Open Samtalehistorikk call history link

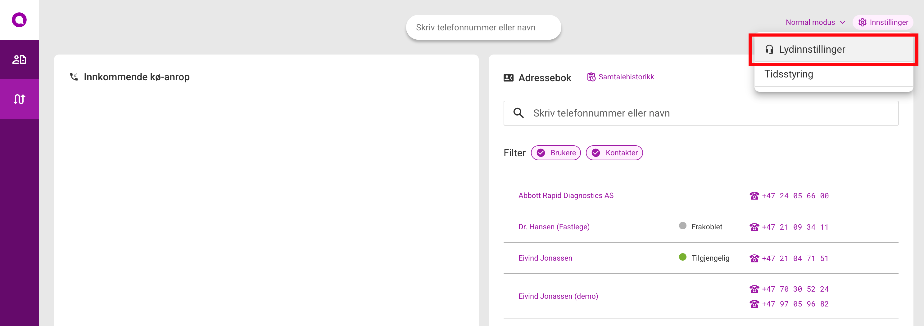pyautogui.click(x=626, y=77)
